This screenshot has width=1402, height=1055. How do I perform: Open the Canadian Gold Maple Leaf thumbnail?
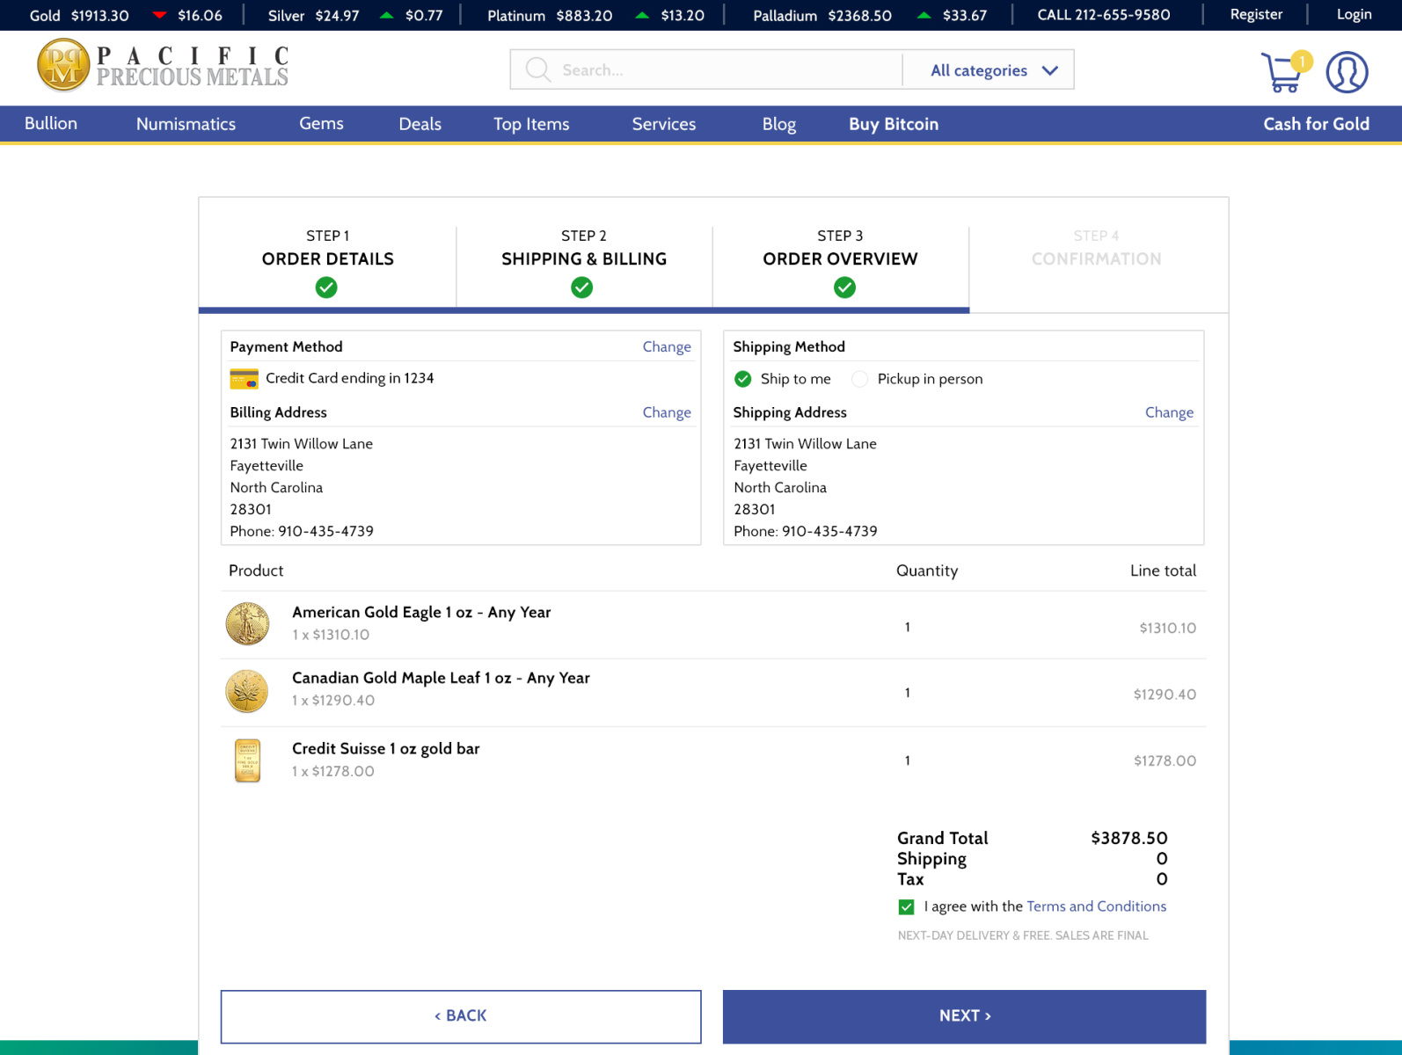click(247, 691)
